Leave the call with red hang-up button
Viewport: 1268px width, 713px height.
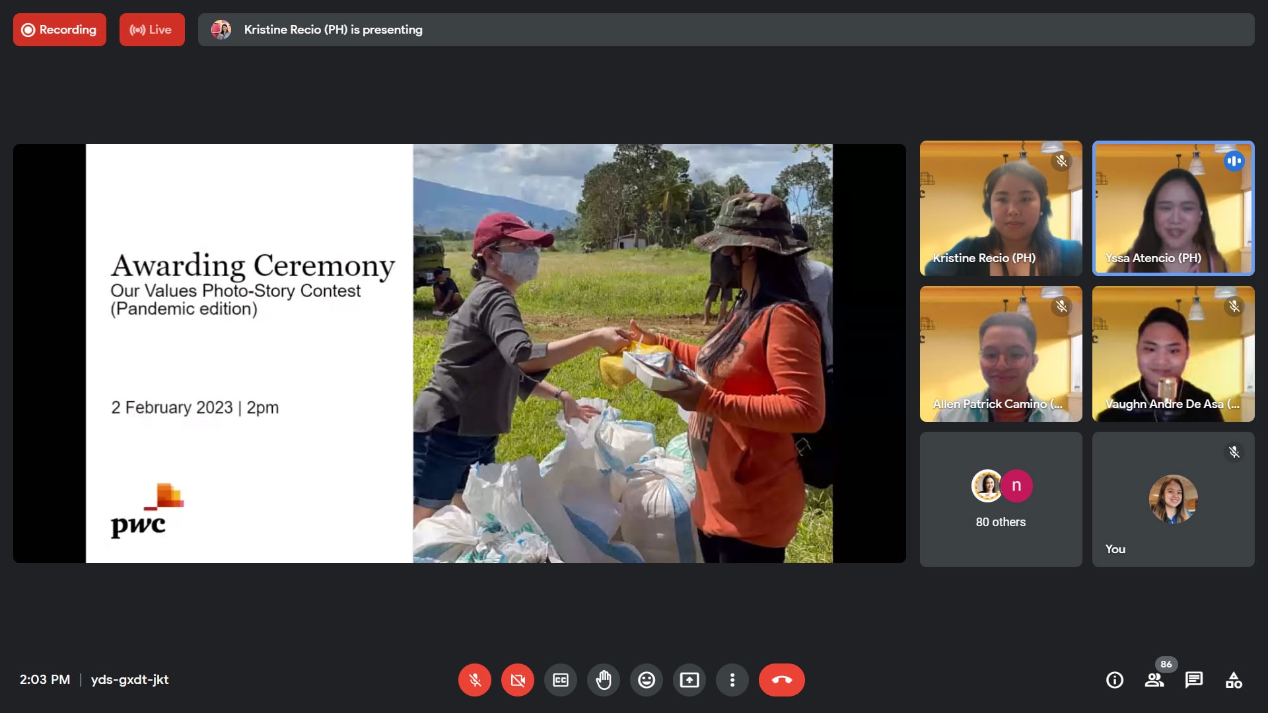click(x=781, y=680)
